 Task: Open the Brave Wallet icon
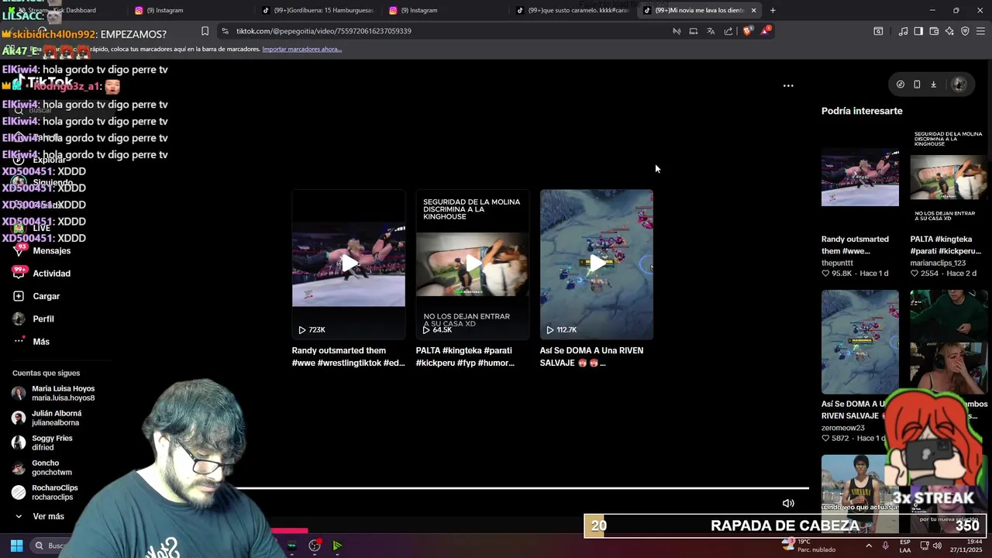click(x=934, y=31)
